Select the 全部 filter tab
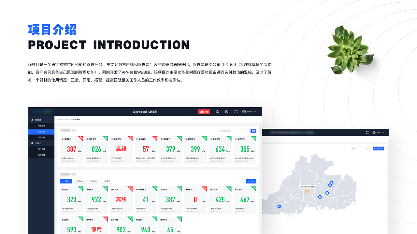Viewport: 417px width, 234px height. 66,181
